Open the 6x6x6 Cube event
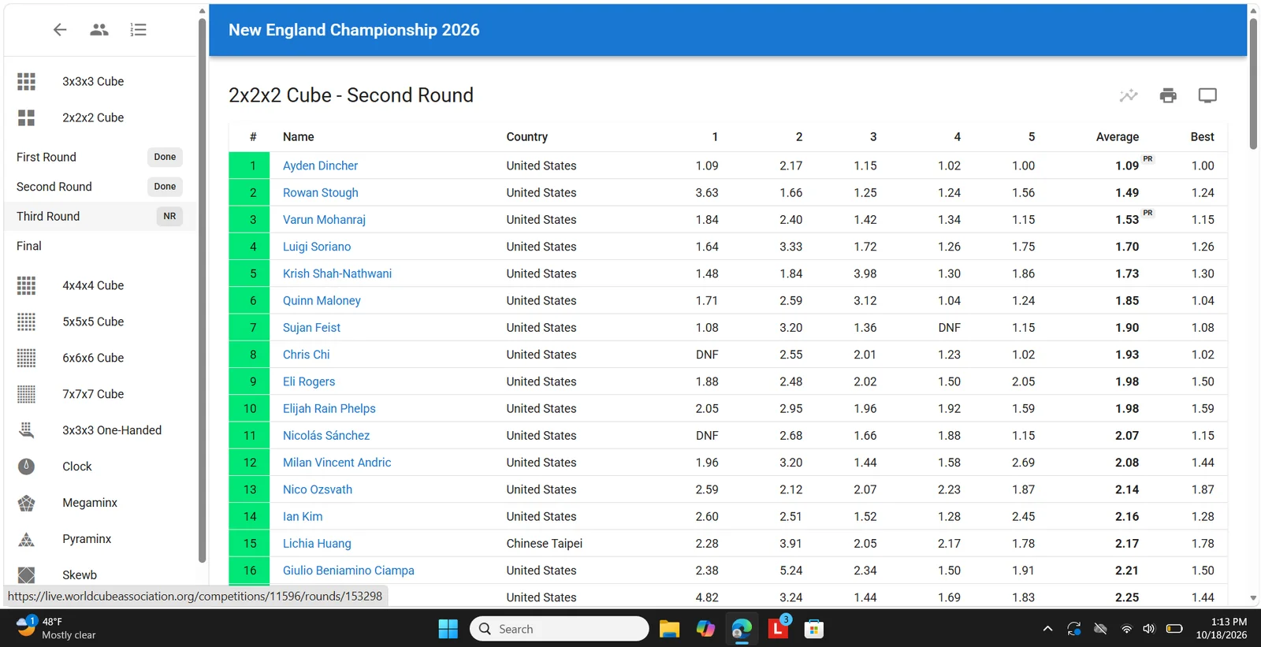Viewport: 1261px width, 647px height. 101,358
